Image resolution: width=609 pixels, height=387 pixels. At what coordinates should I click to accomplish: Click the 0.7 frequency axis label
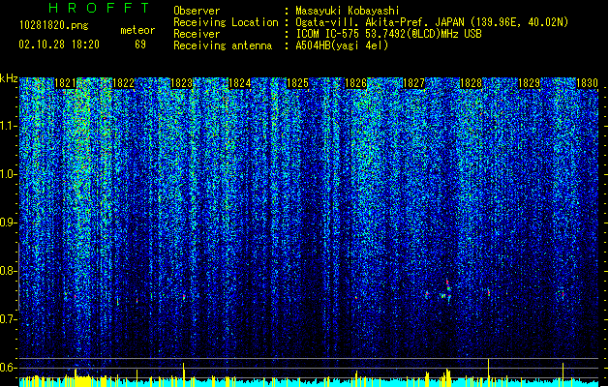tap(8, 319)
